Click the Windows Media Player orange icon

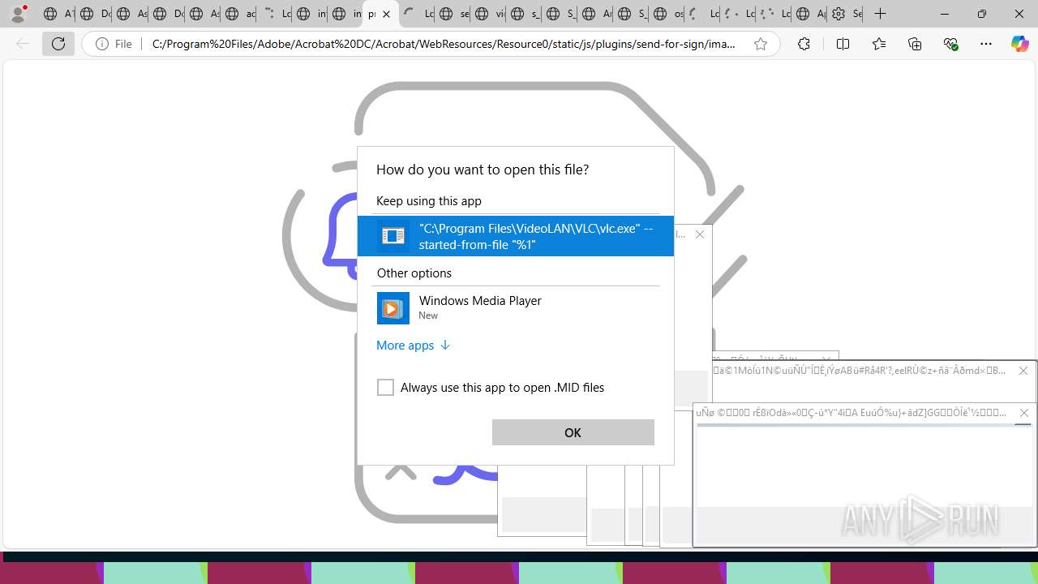pos(393,308)
